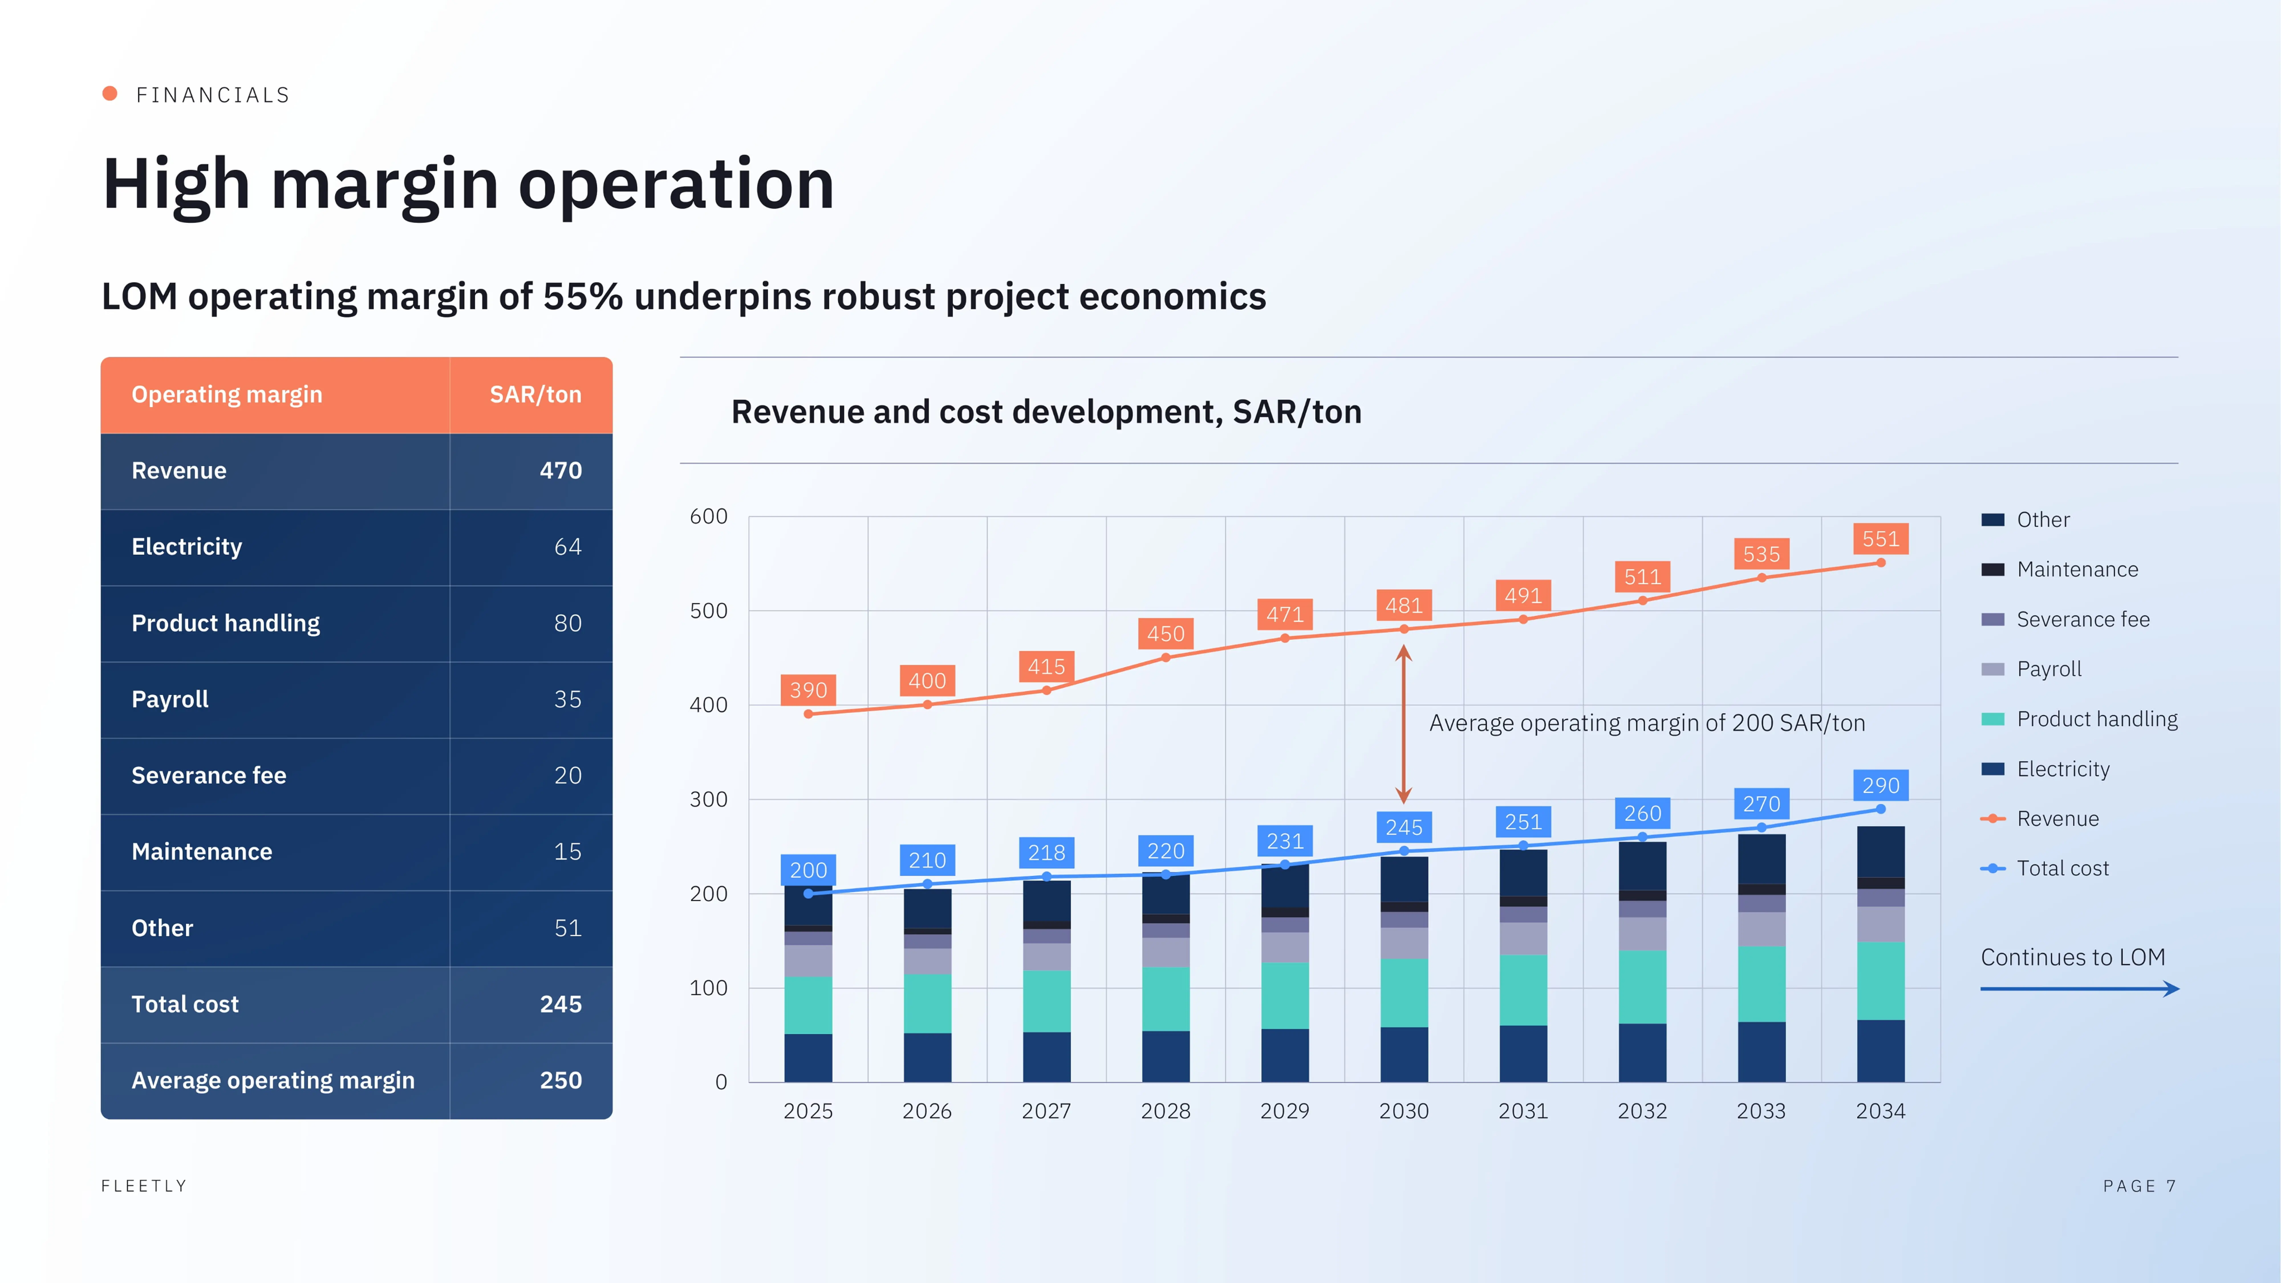Image resolution: width=2281 pixels, height=1283 pixels.
Task: Click the 2025 x-axis label
Action: click(808, 1111)
